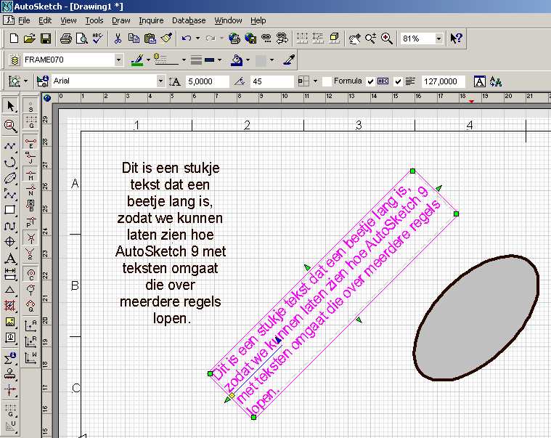The width and height of the screenshot is (551, 438).
Task: Click the Open file folder icon
Action: pos(30,38)
